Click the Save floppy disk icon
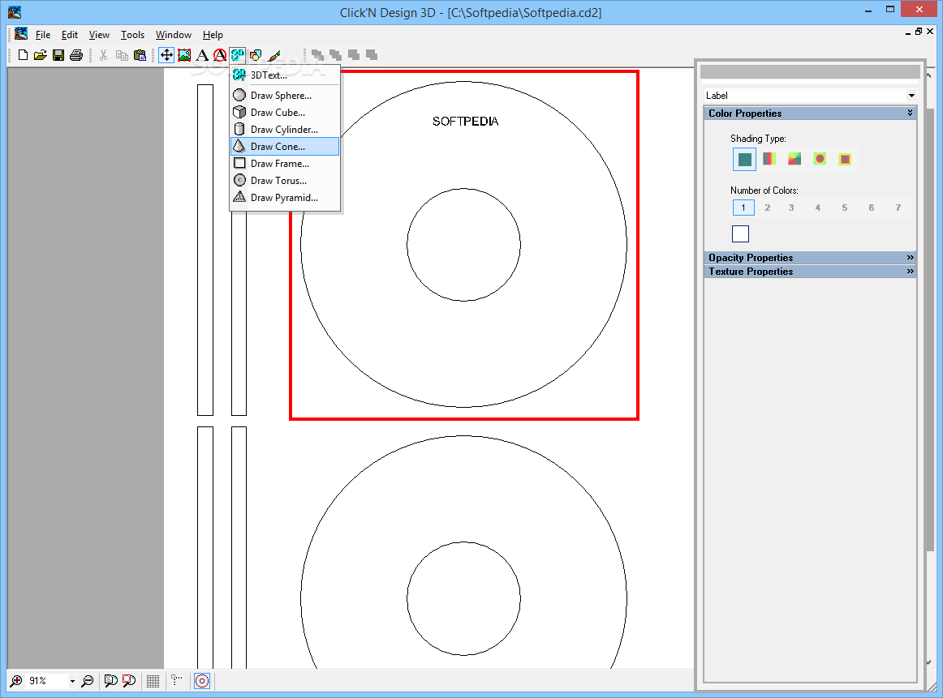This screenshot has height=698, width=943. (x=58, y=55)
